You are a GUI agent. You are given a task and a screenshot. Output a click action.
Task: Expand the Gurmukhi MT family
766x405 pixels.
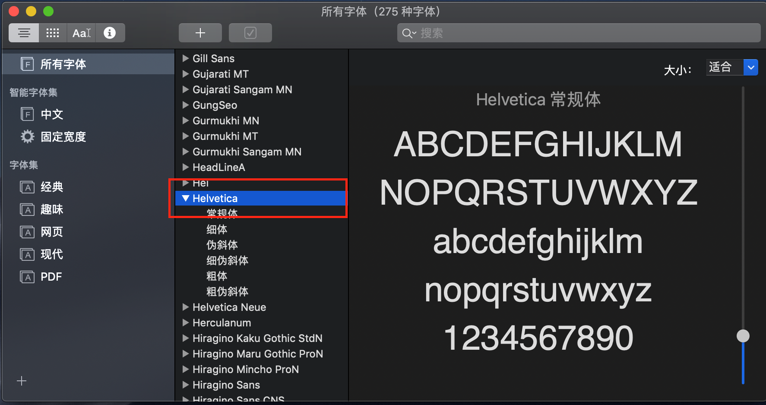click(x=186, y=136)
